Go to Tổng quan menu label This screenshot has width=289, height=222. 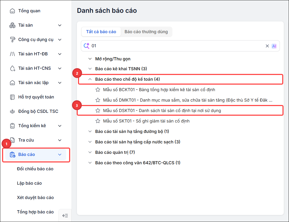click(29, 11)
